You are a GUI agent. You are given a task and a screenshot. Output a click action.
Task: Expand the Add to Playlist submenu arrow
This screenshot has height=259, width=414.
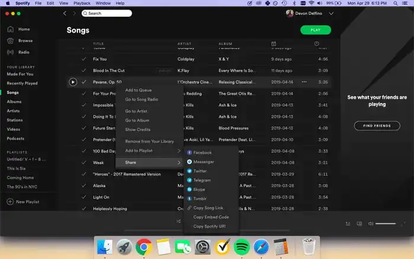179,151
